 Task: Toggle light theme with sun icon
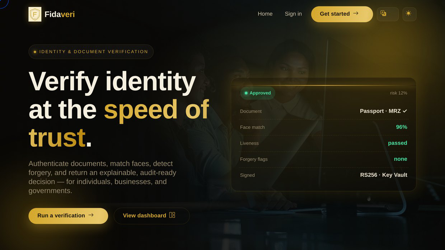(409, 14)
